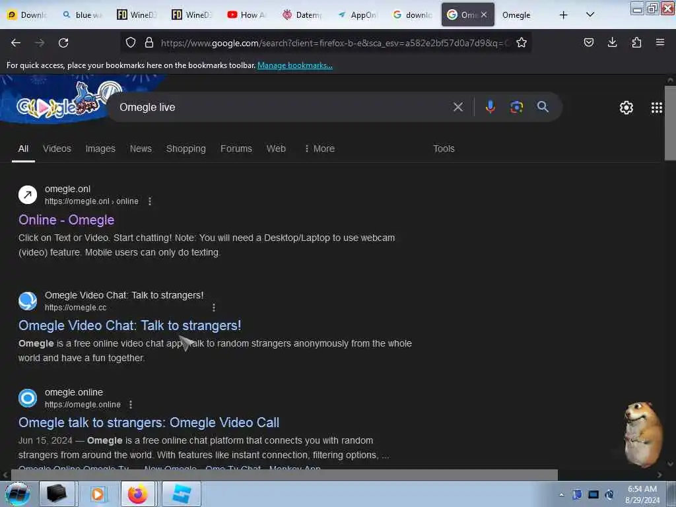Close the active Google search tab
This screenshot has width=676, height=507.
(x=484, y=15)
